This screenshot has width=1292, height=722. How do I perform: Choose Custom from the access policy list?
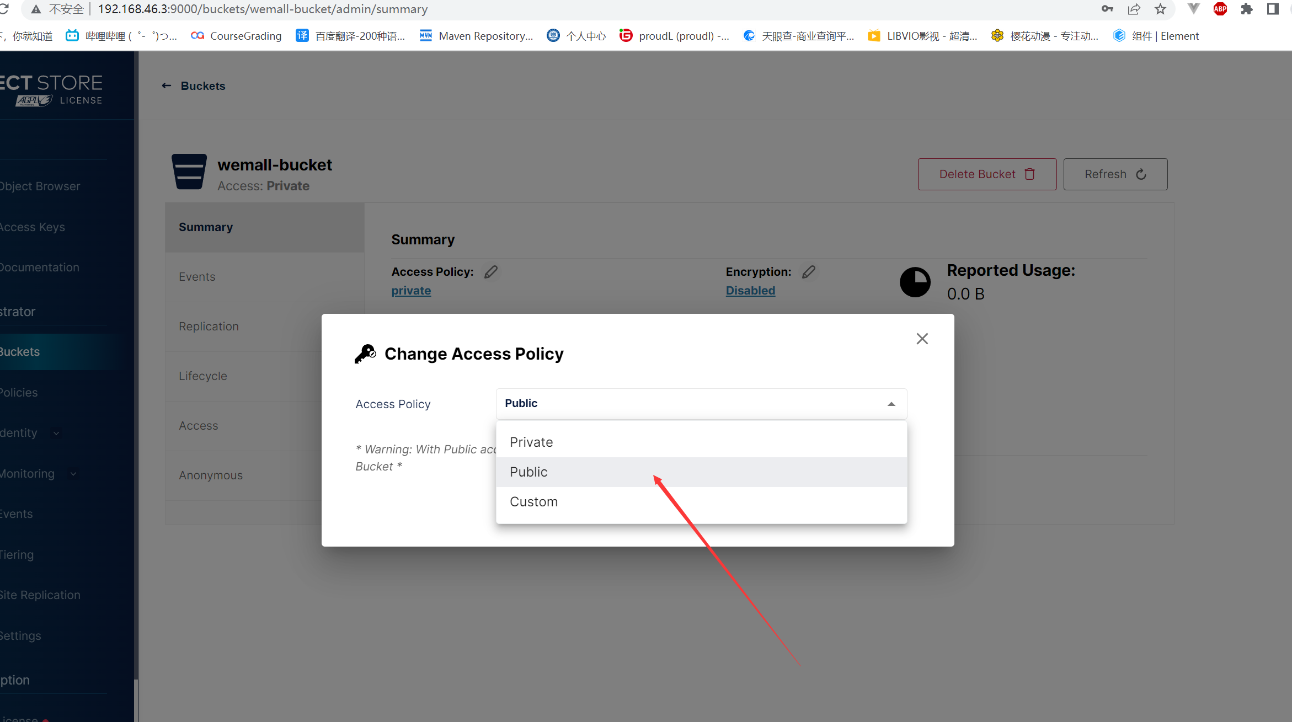[533, 502]
